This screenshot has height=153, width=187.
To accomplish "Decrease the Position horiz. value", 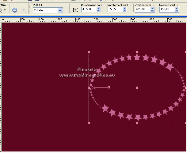I will pos(152,11).
